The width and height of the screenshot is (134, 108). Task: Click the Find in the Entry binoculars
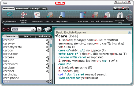coord(120,15)
